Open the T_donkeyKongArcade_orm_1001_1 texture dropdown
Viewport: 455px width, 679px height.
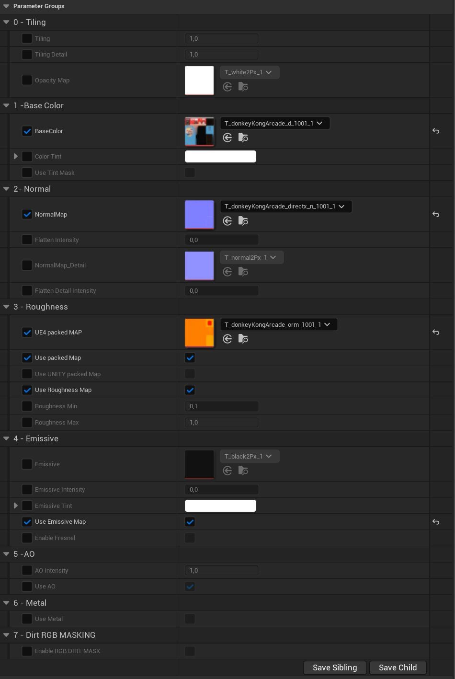279,324
